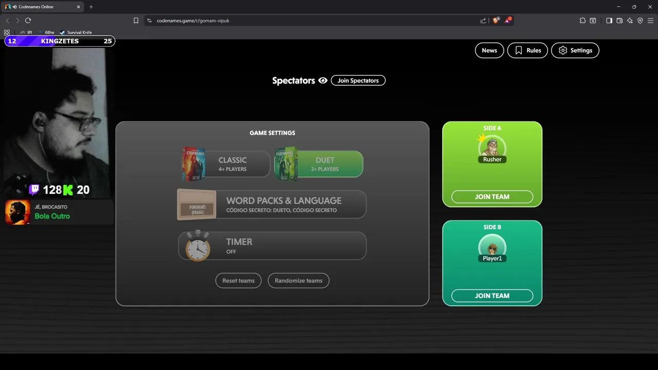658x370 pixels.
Task: Click the share page icon
Action: click(x=483, y=21)
